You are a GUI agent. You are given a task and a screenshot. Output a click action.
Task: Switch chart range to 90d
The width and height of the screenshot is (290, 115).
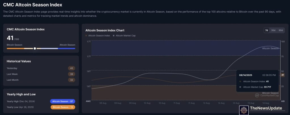click(281, 30)
